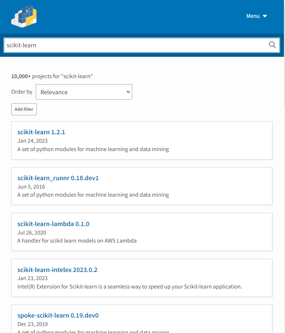Screen dimensions: 285x333
Task: Open the spoke-scikit-learn 0.19.dev0 result
Action: pyautogui.click(x=58, y=315)
